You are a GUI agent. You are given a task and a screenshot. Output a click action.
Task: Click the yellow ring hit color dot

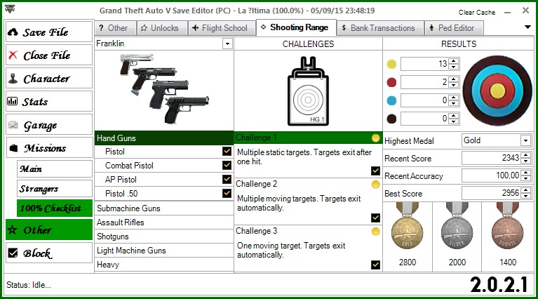point(391,64)
